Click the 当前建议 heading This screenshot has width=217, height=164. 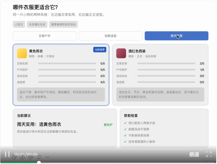click(x=24, y=116)
